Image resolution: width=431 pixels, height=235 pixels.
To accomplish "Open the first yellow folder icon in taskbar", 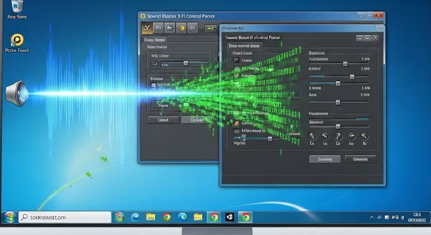I will coord(150,217).
